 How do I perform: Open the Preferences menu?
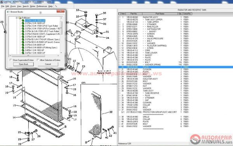(x=42, y=6)
